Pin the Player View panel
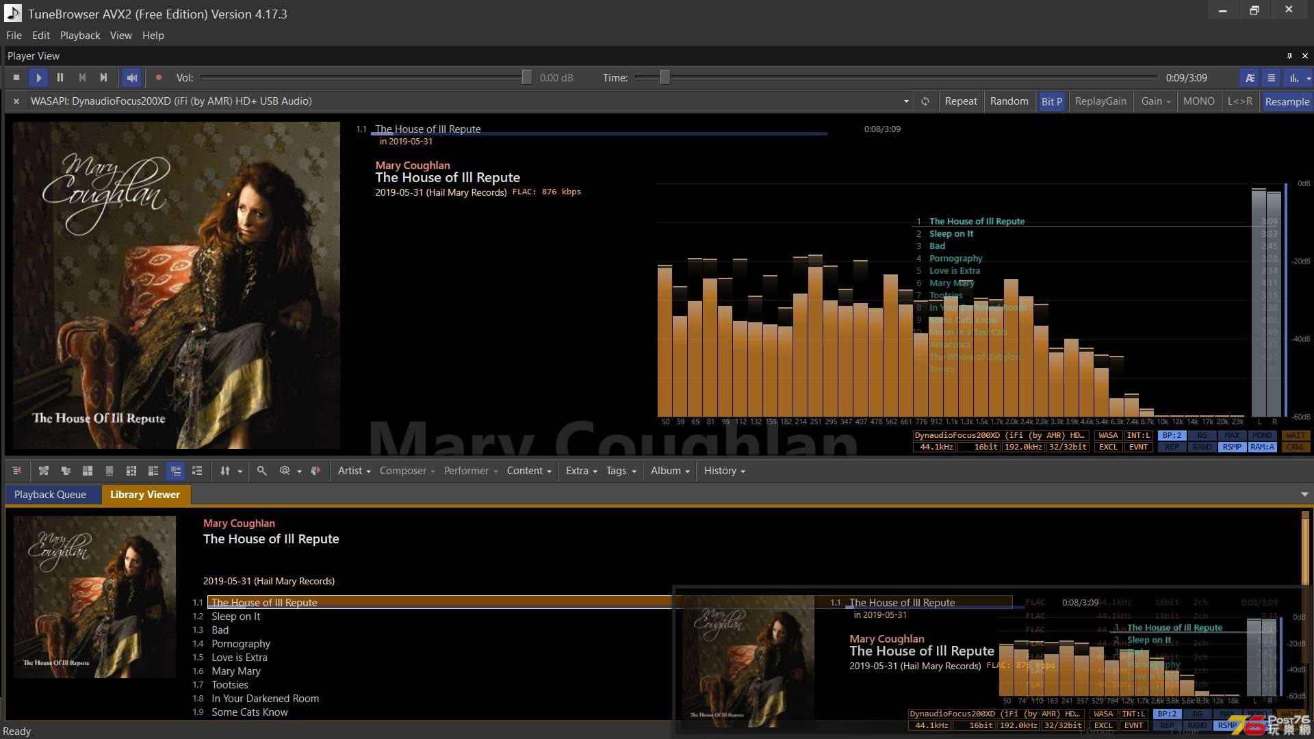The width and height of the screenshot is (1314, 739). (x=1289, y=56)
